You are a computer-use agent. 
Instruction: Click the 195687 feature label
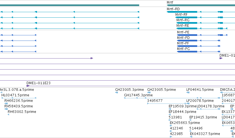pyautogui.click(x=228, y=95)
